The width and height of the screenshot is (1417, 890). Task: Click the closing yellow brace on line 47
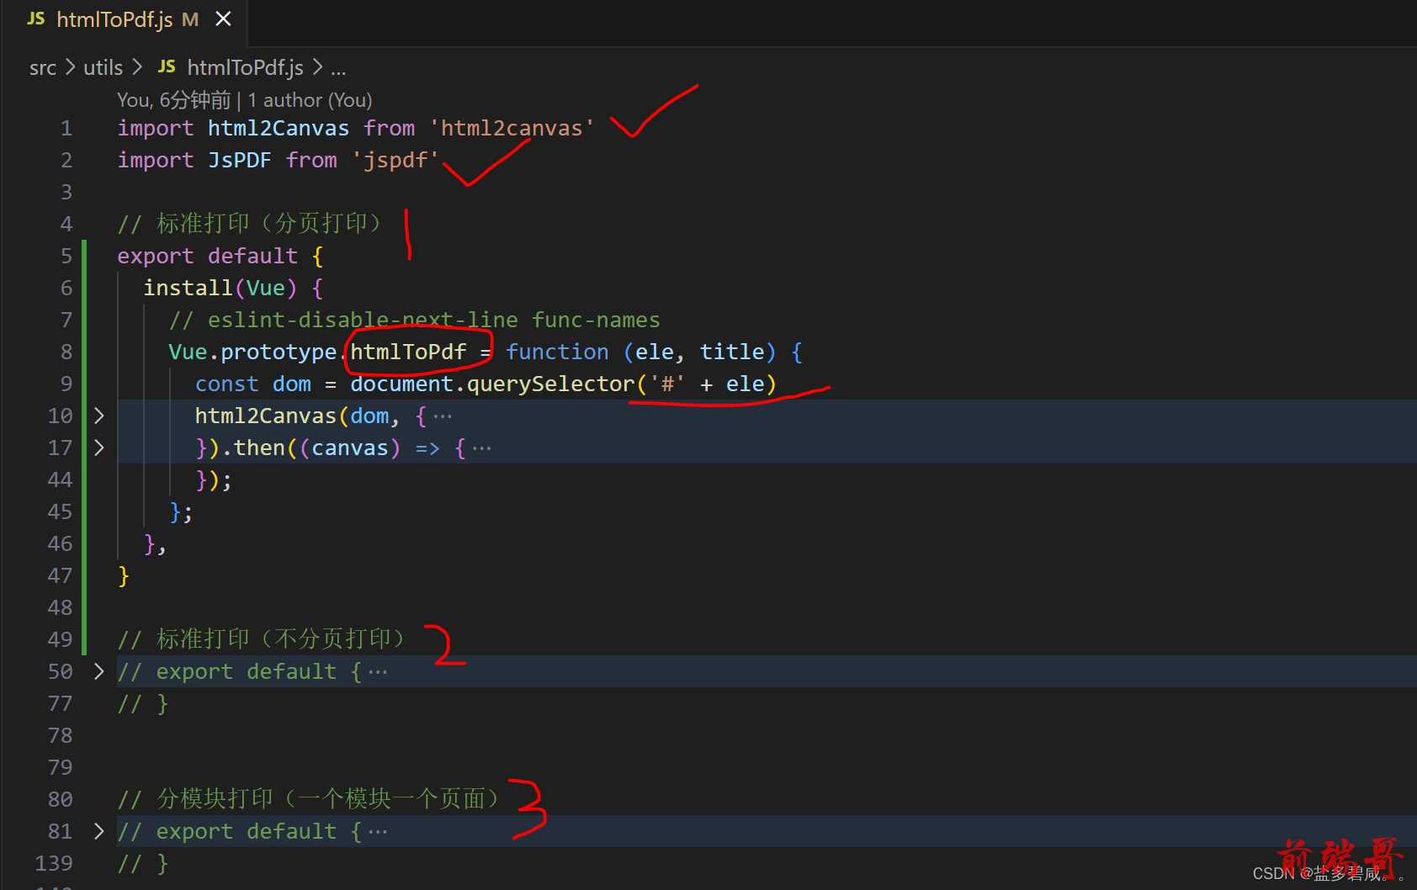(x=124, y=576)
